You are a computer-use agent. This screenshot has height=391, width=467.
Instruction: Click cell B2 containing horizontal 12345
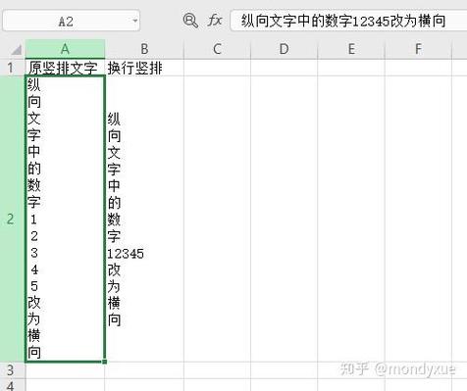pos(144,219)
